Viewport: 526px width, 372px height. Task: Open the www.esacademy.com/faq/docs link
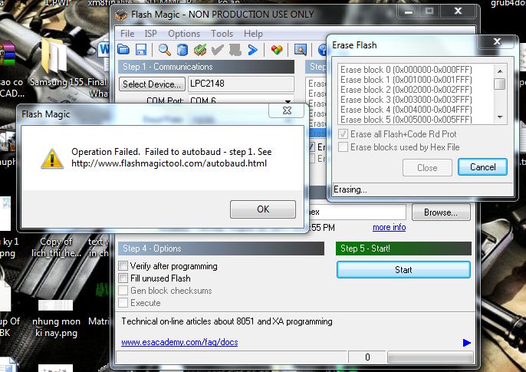click(x=179, y=342)
